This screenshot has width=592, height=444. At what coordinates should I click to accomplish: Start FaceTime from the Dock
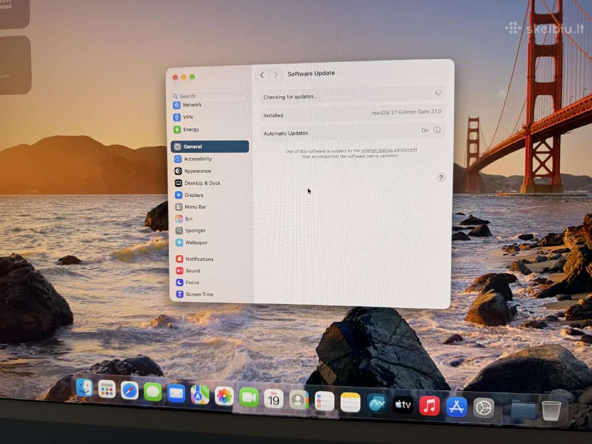point(249,397)
